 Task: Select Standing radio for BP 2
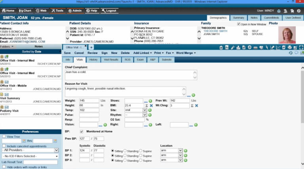point(125,156)
